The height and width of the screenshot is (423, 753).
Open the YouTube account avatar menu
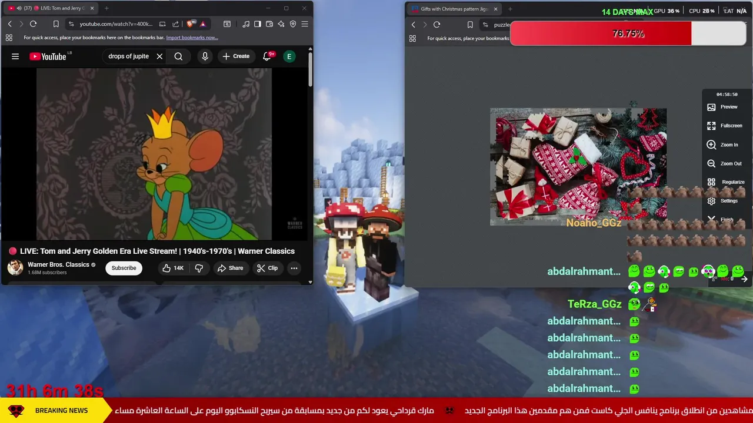tap(289, 56)
